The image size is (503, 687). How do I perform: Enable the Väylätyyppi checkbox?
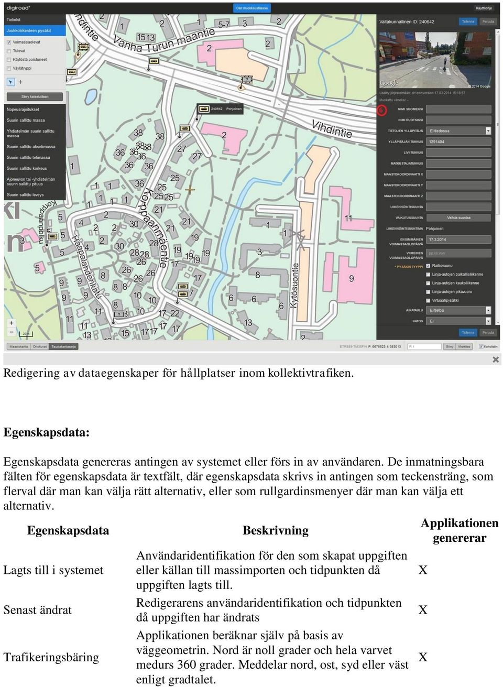point(9,68)
